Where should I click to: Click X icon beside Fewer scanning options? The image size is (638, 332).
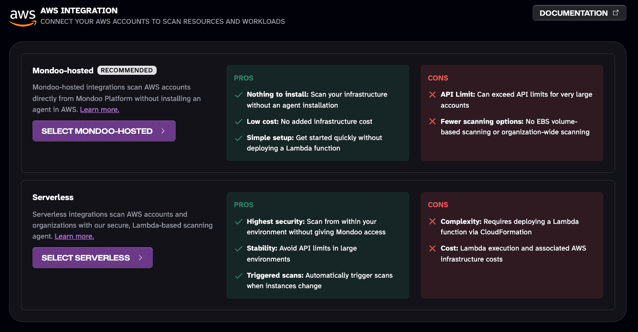coord(433,121)
